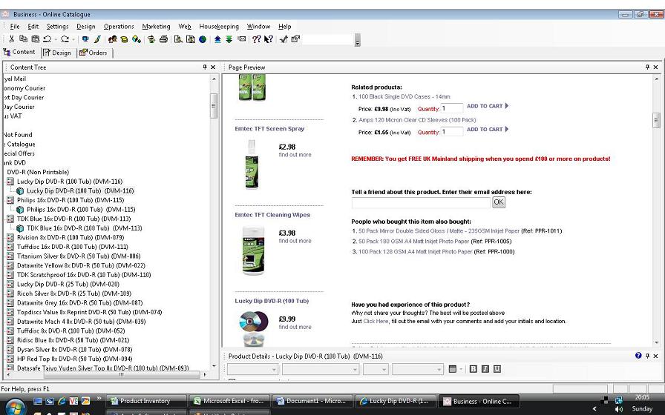
Task: Click the question-mark help toolbar icon
Action: point(256,39)
